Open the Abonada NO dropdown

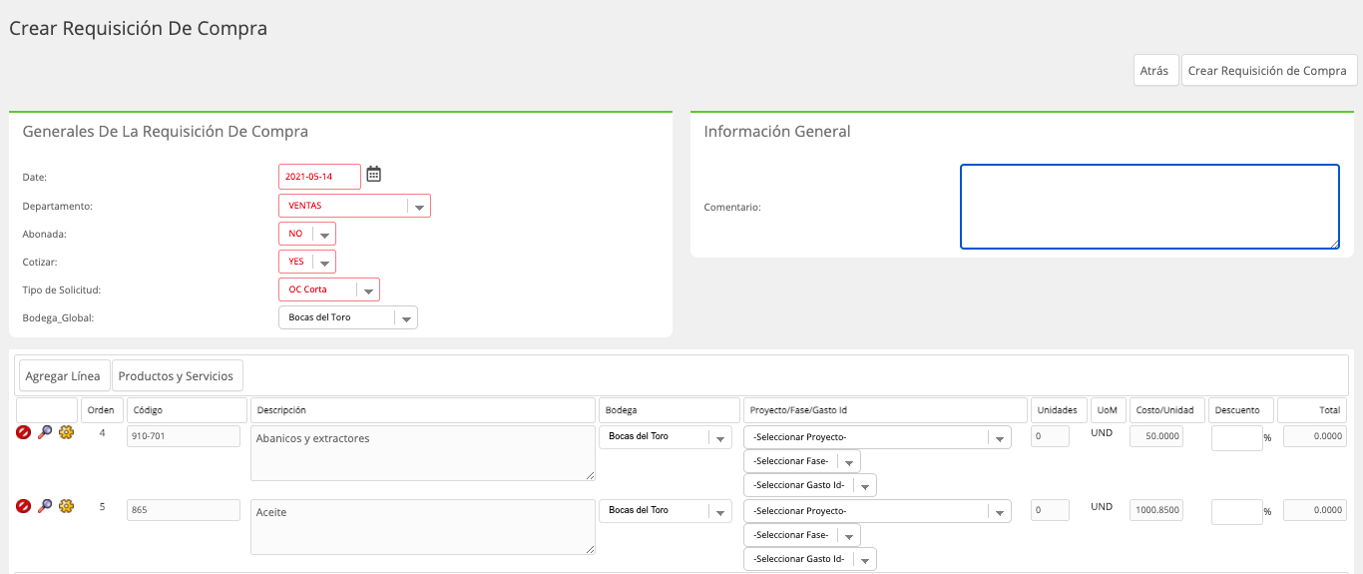(x=307, y=234)
